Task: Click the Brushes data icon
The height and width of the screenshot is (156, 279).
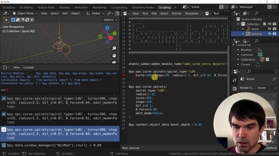Action: point(259,50)
